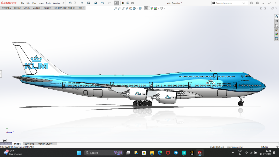279x157 pixels.
Task: Switch to the Motion Study 1 tab
Action: 45,144
